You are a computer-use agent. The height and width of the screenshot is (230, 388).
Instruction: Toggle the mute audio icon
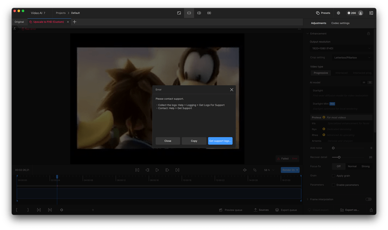(x=245, y=170)
